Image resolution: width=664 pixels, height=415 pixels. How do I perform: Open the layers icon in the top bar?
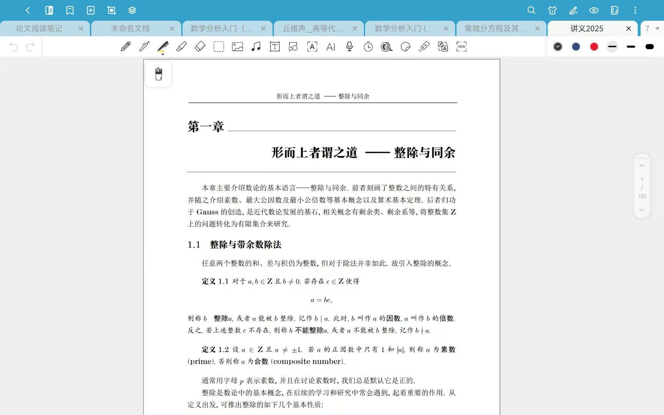[x=132, y=10]
